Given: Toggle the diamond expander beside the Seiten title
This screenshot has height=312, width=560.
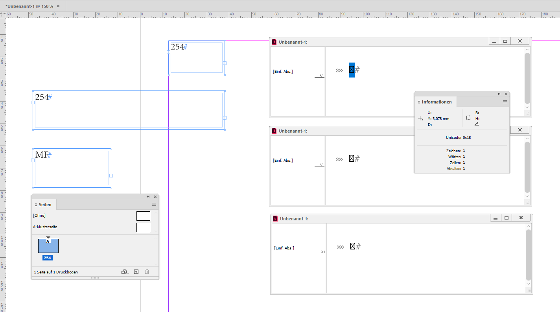Looking at the screenshot, I should (x=35, y=204).
